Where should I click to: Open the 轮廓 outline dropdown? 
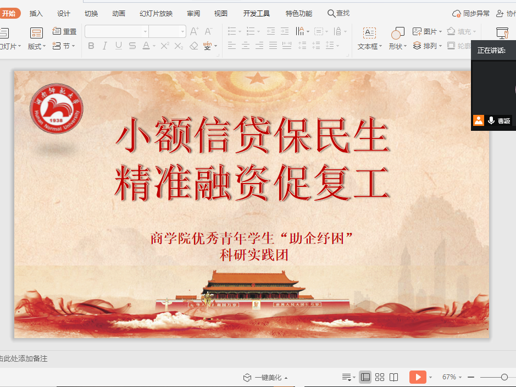coord(459,46)
